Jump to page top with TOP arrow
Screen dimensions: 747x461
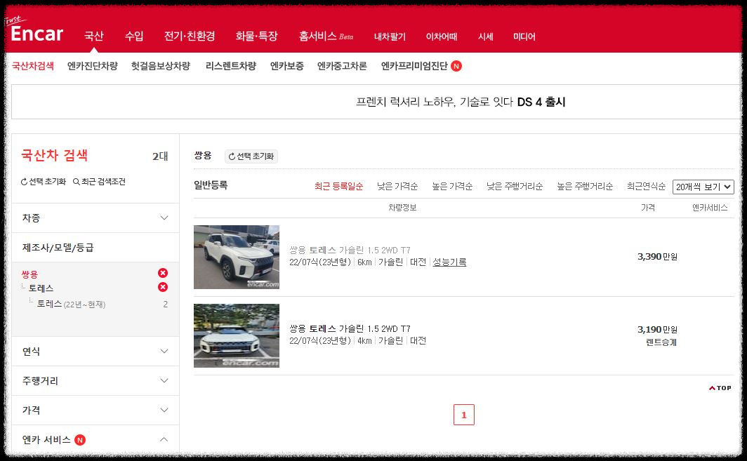(720, 388)
